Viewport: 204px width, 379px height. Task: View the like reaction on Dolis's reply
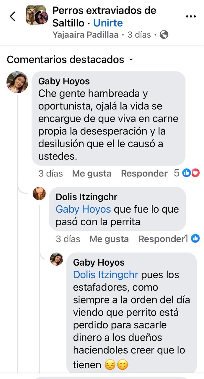coord(192,238)
